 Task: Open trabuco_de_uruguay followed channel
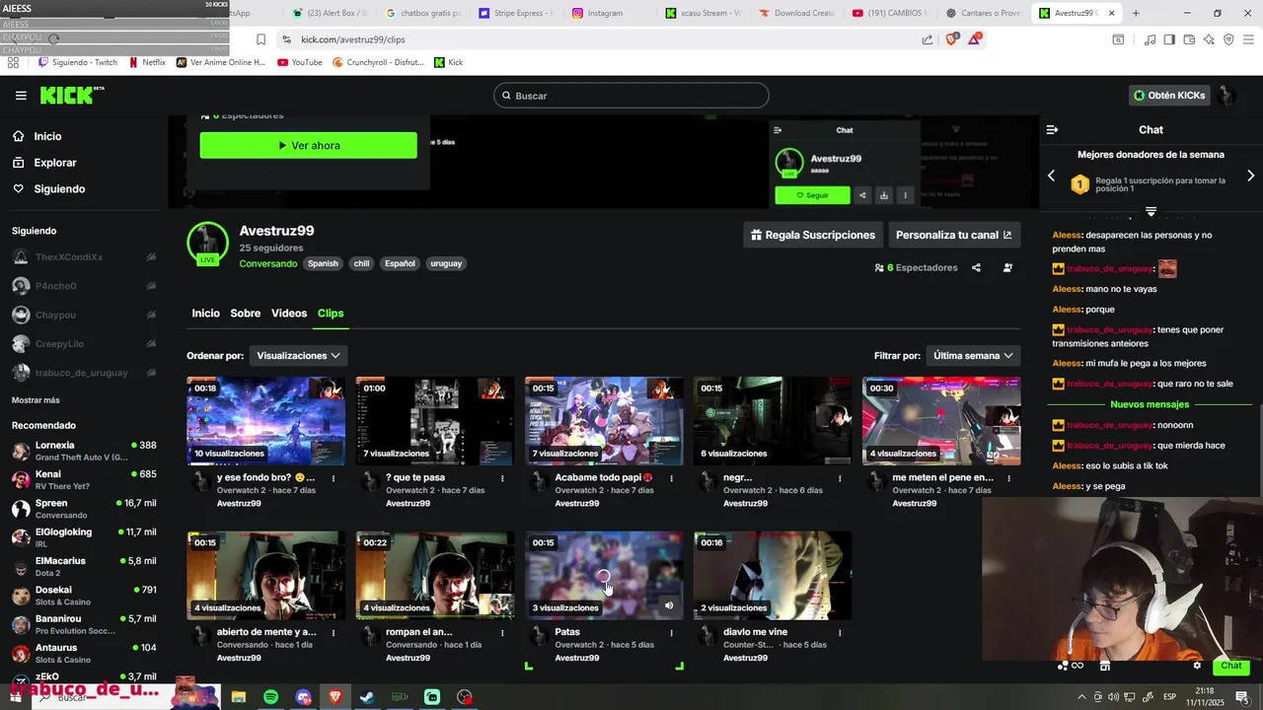pyautogui.click(x=82, y=373)
